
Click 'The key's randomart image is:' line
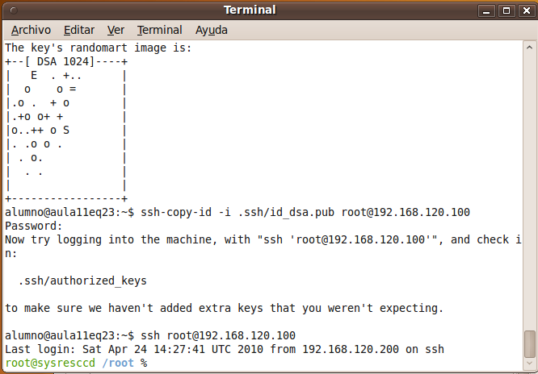98,48
